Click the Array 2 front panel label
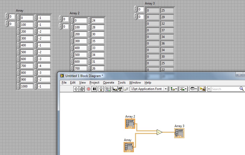245x155 pixels. point(74,13)
